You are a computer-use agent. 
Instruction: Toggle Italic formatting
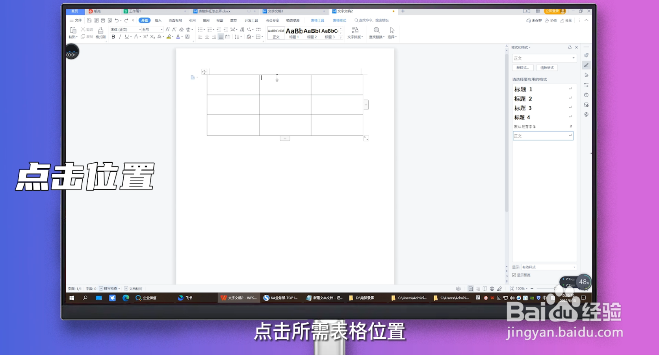[x=120, y=37]
